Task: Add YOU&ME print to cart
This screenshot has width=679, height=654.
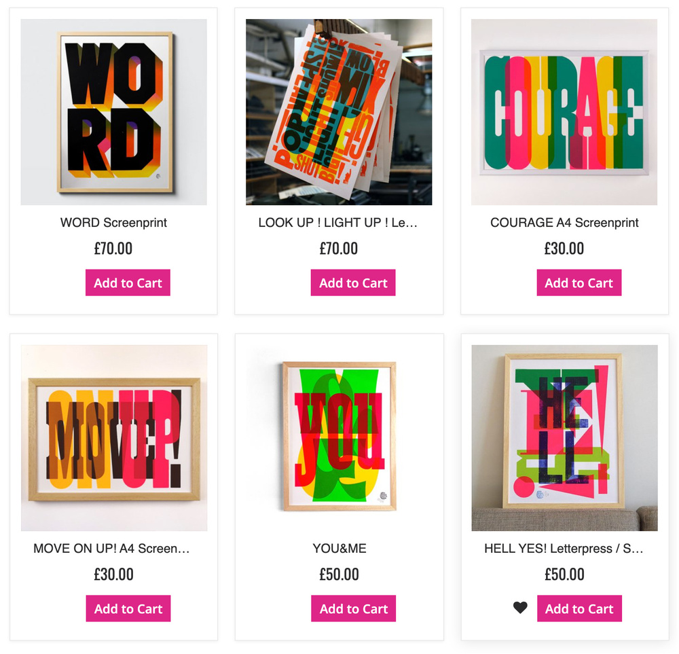Action: 353,608
